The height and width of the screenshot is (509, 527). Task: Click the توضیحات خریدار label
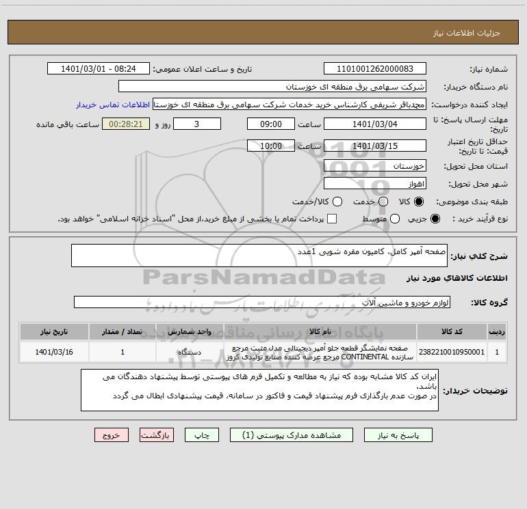point(475,391)
